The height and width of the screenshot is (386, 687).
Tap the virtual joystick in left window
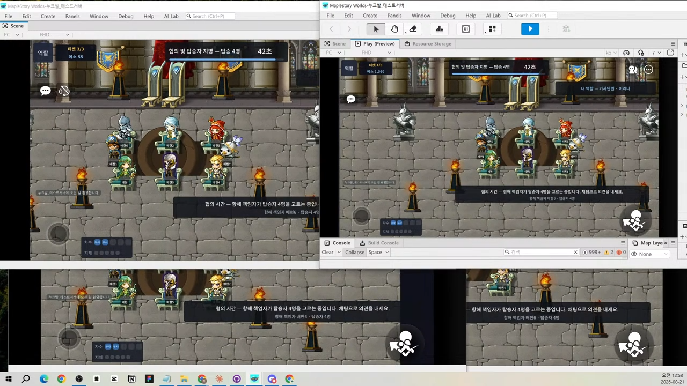[x=58, y=233]
